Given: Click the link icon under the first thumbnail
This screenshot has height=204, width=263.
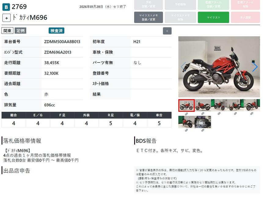Looking at the screenshot, I should point(186,114).
